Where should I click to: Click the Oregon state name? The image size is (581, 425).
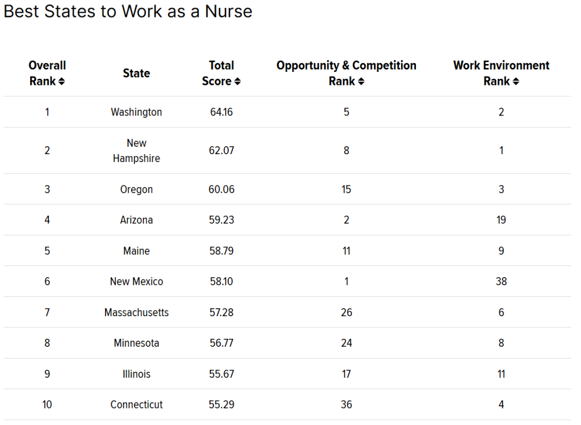coord(136,189)
